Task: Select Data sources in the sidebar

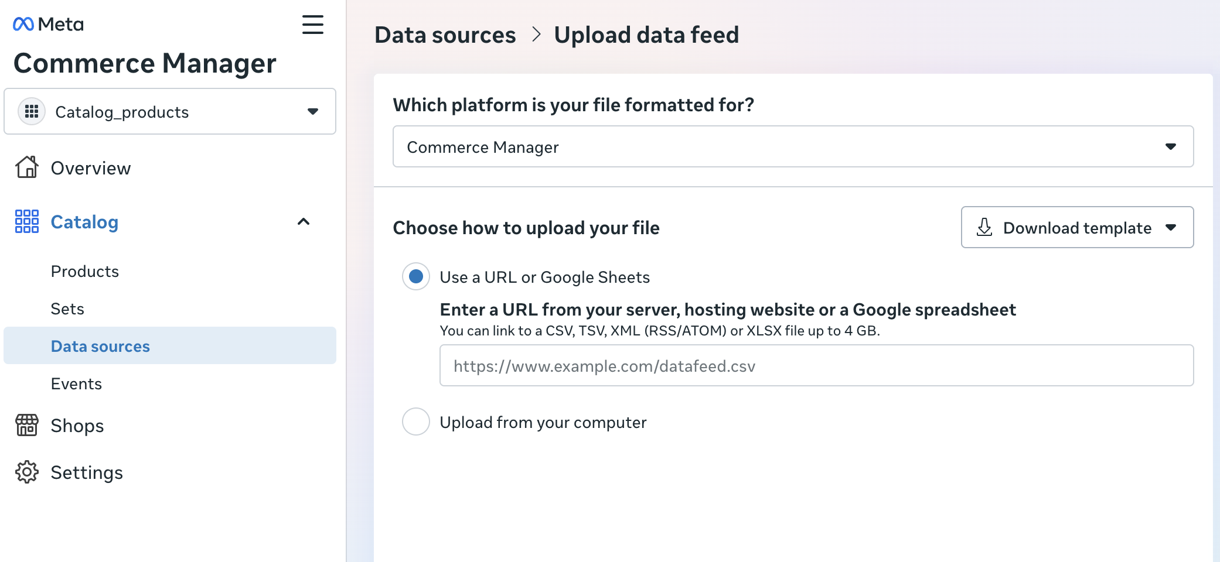Action: click(100, 346)
